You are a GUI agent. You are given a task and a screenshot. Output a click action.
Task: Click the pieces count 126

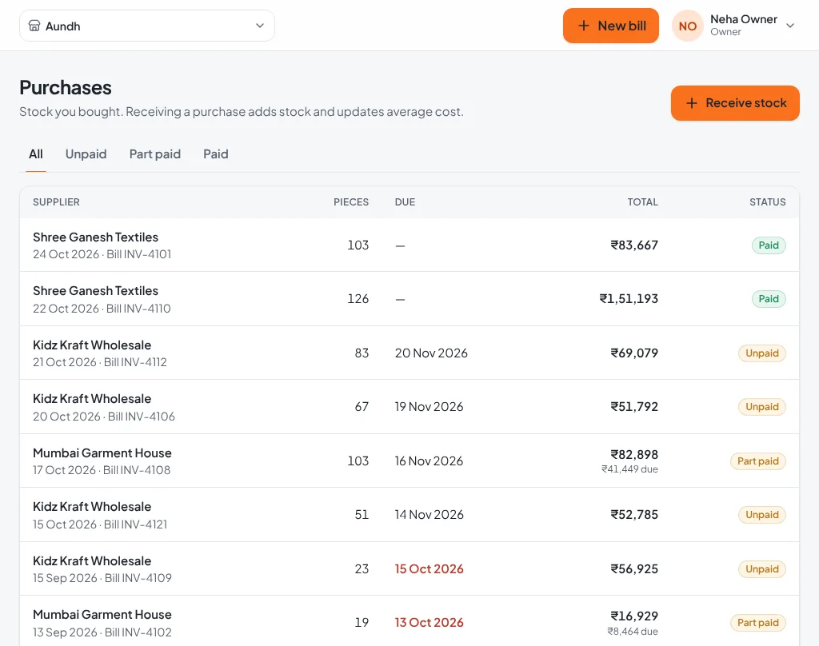(x=358, y=299)
